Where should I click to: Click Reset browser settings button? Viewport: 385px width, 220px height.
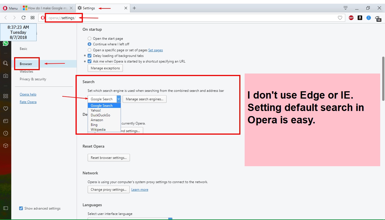click(x=109, y=158)
